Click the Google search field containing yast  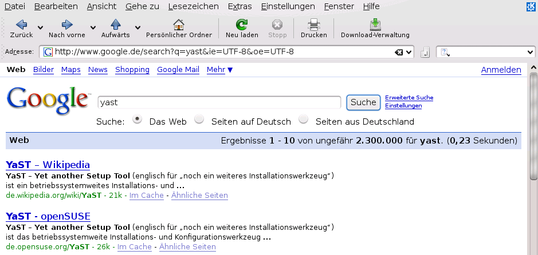pyautogui.click(x=219, y=102)
